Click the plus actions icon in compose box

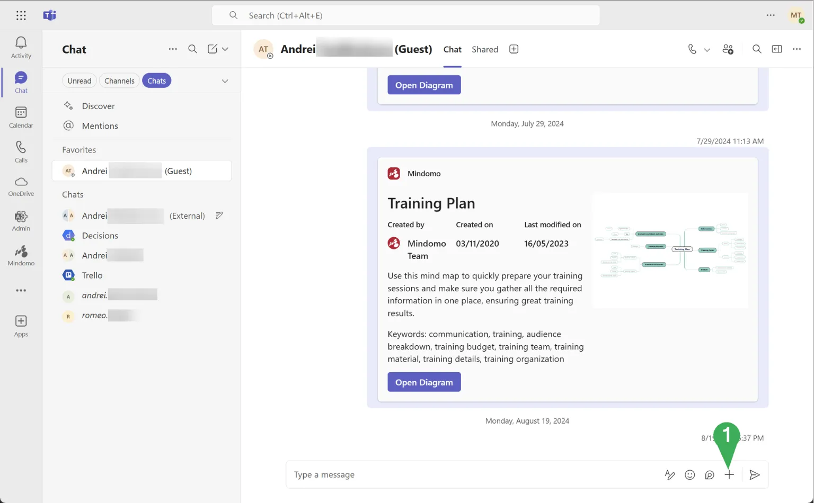tap(729, 475)
